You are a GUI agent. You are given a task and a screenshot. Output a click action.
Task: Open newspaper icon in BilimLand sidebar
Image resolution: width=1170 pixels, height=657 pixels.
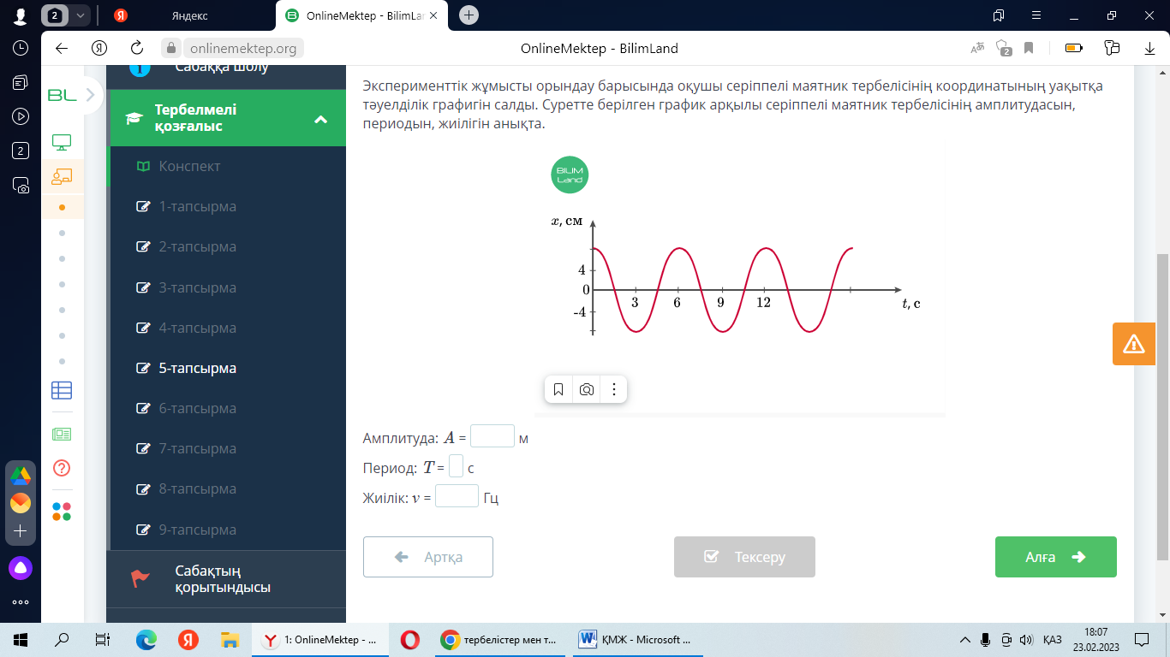click(62, 435)
